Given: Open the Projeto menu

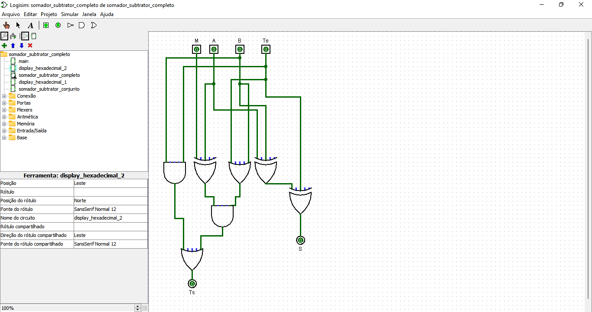Looking at the screenshot, I should (49, 14).
